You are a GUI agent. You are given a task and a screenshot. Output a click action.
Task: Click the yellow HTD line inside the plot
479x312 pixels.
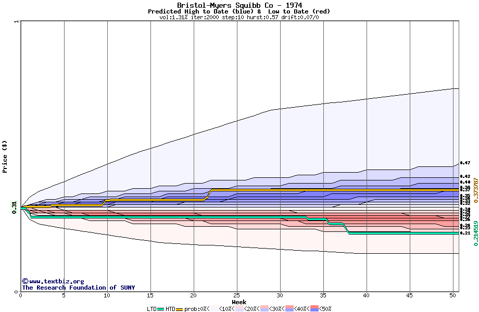point(306,190)
